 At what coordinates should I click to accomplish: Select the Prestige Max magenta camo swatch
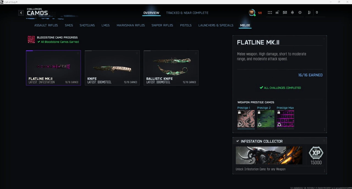pyautogui.click(x=285, y=119)
